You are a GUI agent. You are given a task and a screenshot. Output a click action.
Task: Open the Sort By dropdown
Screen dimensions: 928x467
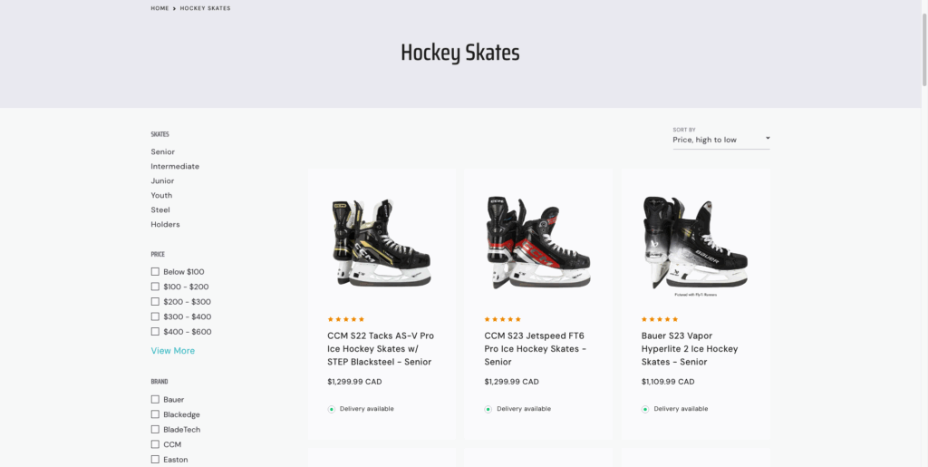[x=720, y=140]
